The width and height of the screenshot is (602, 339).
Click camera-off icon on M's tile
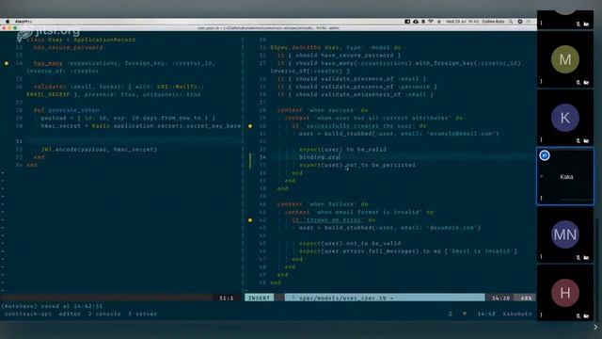(586, 82)
